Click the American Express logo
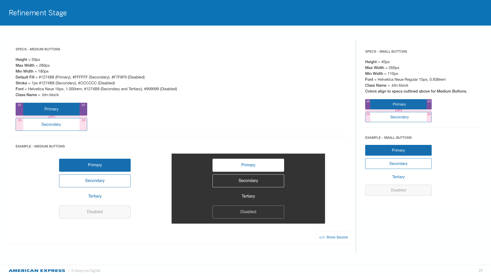491x276 pixels. 37,271
